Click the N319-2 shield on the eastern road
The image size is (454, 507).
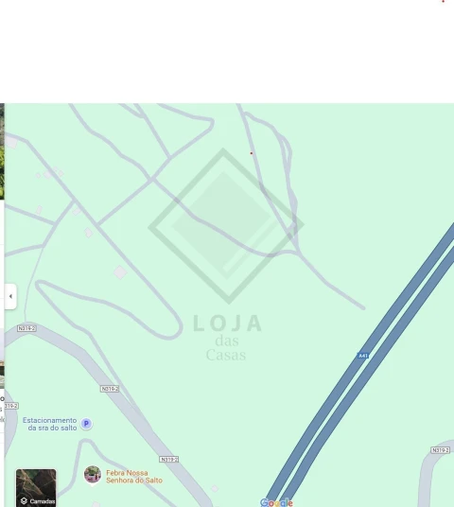[x=440, y=450]
